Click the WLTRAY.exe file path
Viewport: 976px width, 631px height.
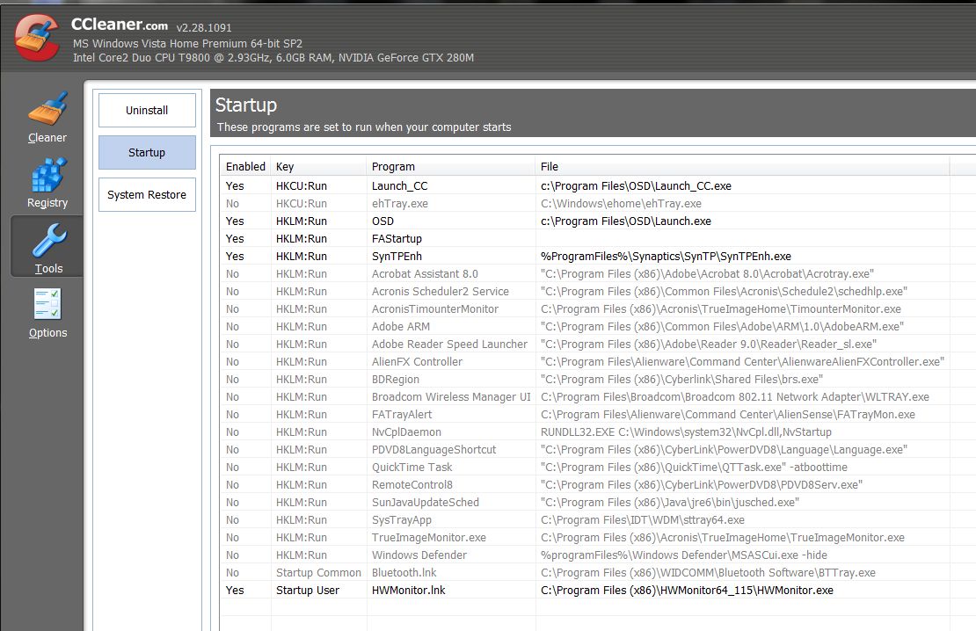735,397
